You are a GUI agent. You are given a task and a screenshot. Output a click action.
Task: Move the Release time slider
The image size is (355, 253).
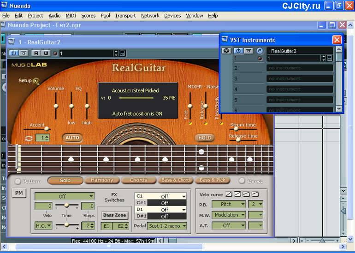point(238,140)
